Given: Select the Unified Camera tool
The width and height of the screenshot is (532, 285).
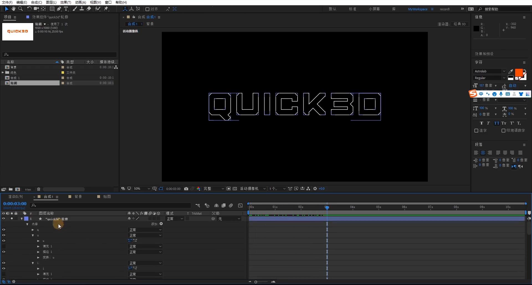Looking at the screenshot, I should coord(36,9).
